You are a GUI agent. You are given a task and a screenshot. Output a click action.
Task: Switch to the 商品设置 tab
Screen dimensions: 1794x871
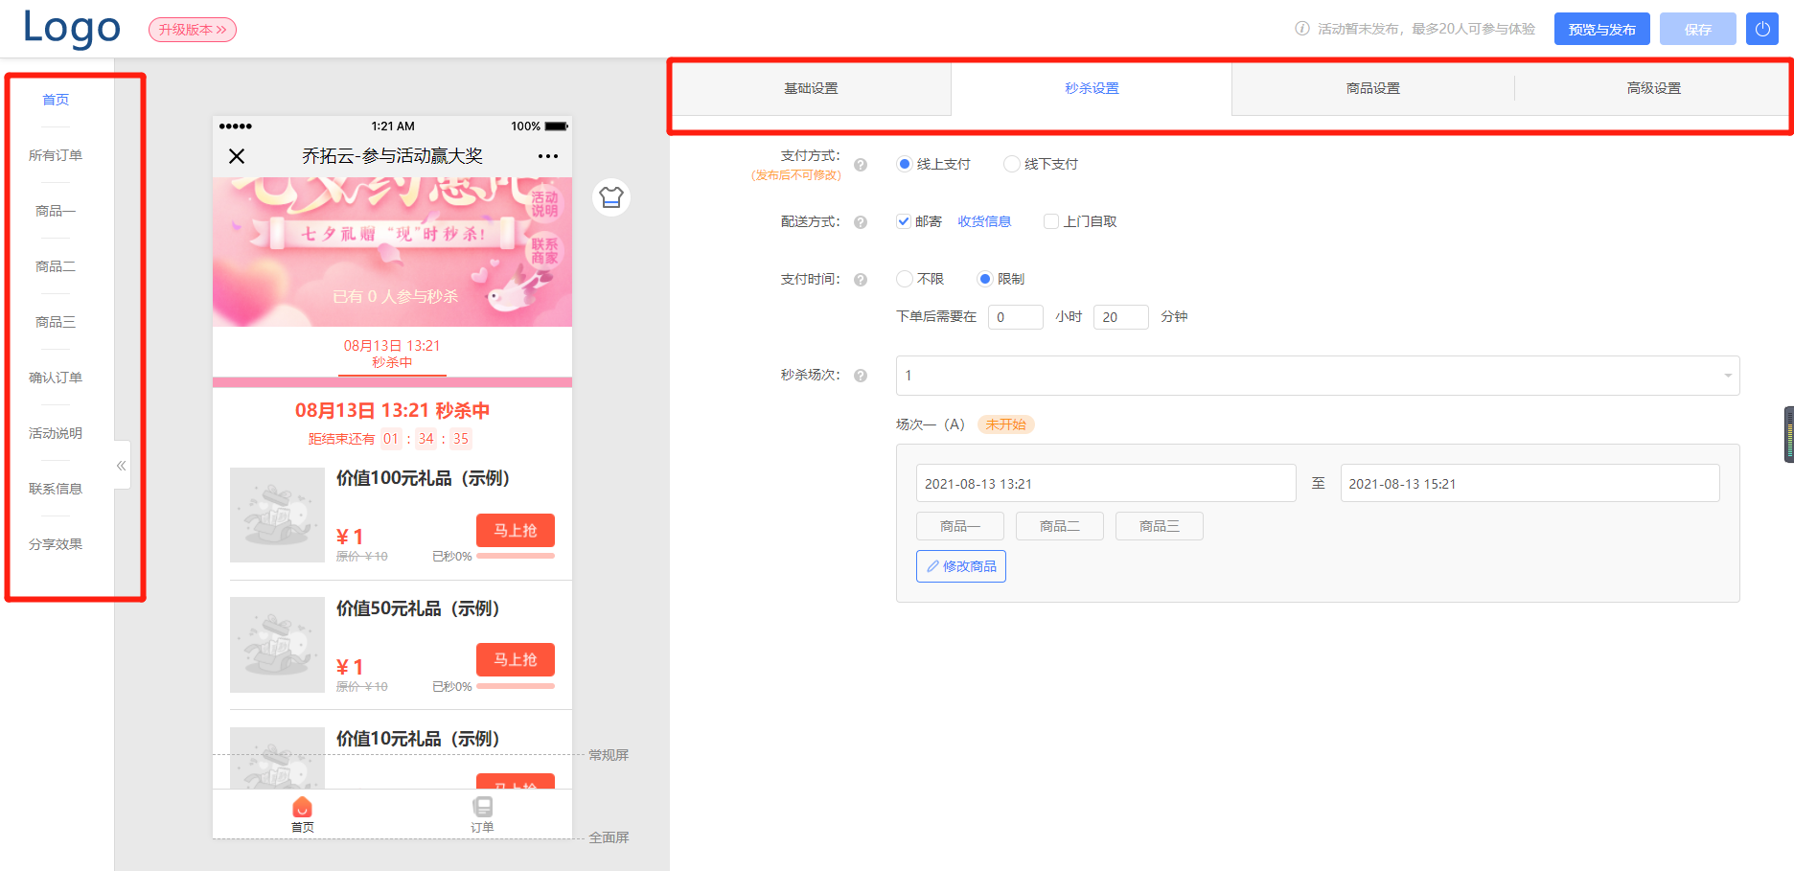1371,87
